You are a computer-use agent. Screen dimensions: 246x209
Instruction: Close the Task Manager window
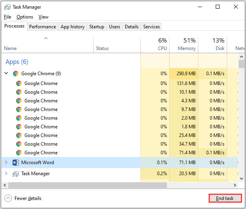tap(236, 7)
